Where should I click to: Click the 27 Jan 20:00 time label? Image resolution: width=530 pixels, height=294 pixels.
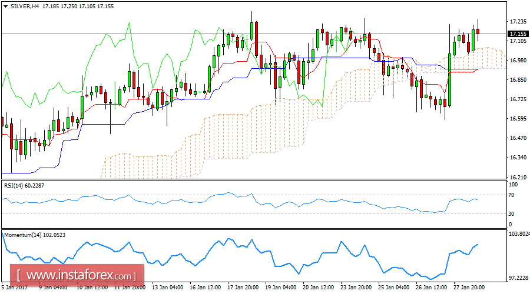469,288
